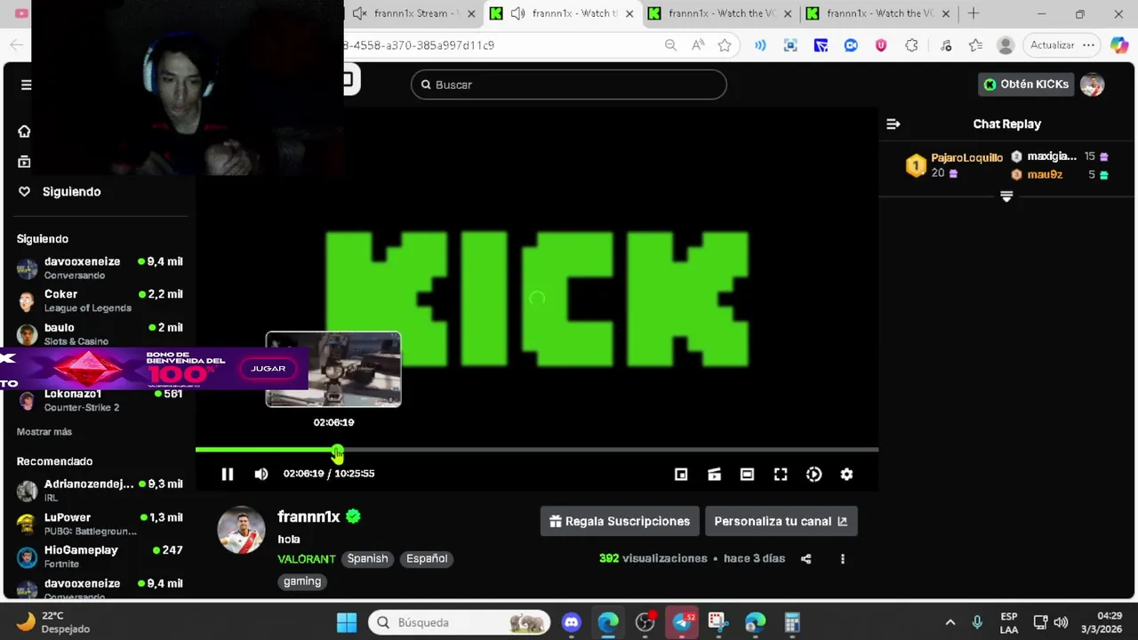Viewport: 1138px width, 640px height.
Task: Enter fullscreen video mode
Action: tap(781, 475)
